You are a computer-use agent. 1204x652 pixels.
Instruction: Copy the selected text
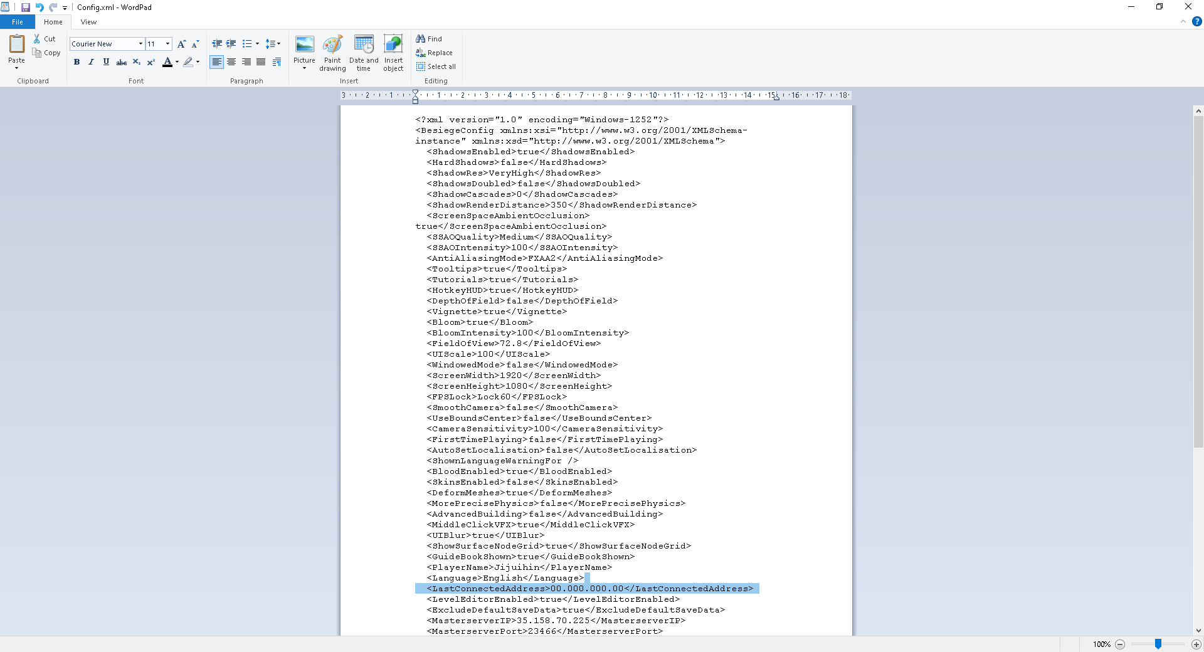(47, 53)
